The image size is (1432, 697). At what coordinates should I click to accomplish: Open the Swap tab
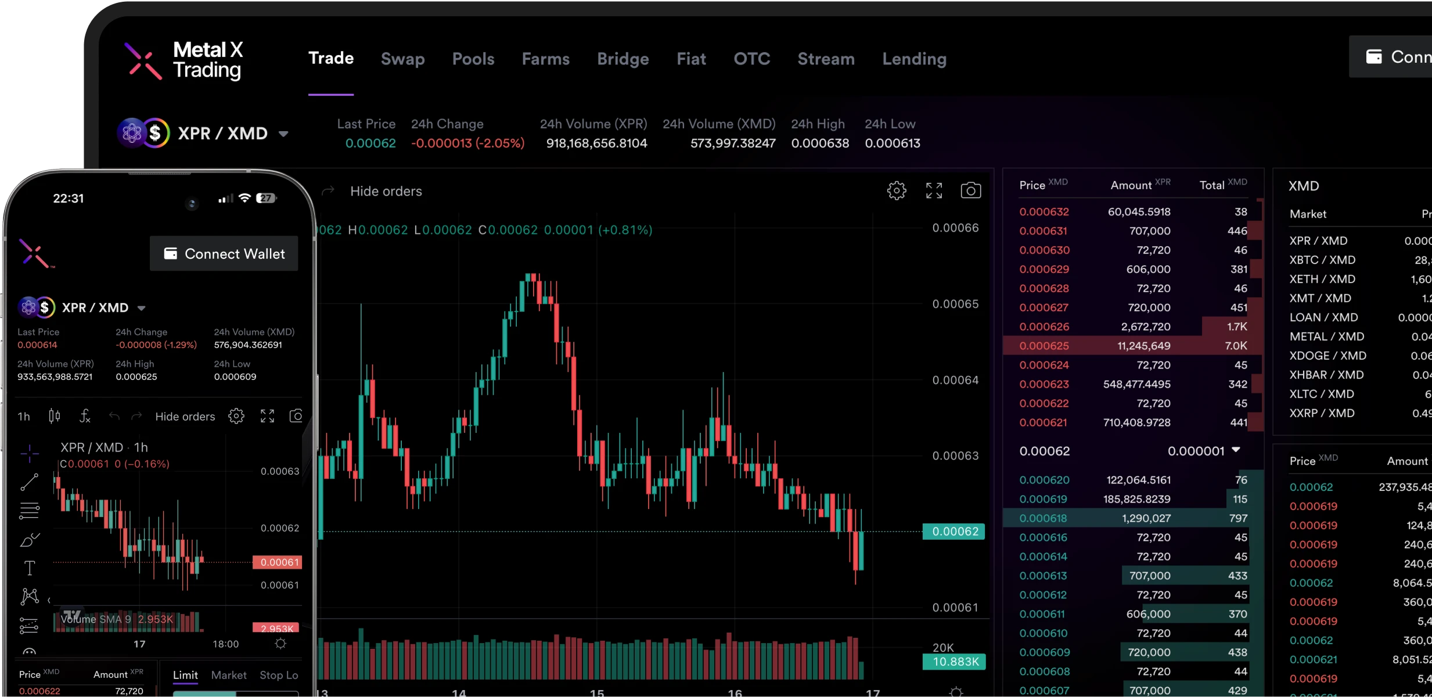[403, 59]
